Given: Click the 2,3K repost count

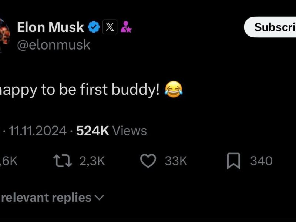Looking at the screenshot, I should pos(92,161).
